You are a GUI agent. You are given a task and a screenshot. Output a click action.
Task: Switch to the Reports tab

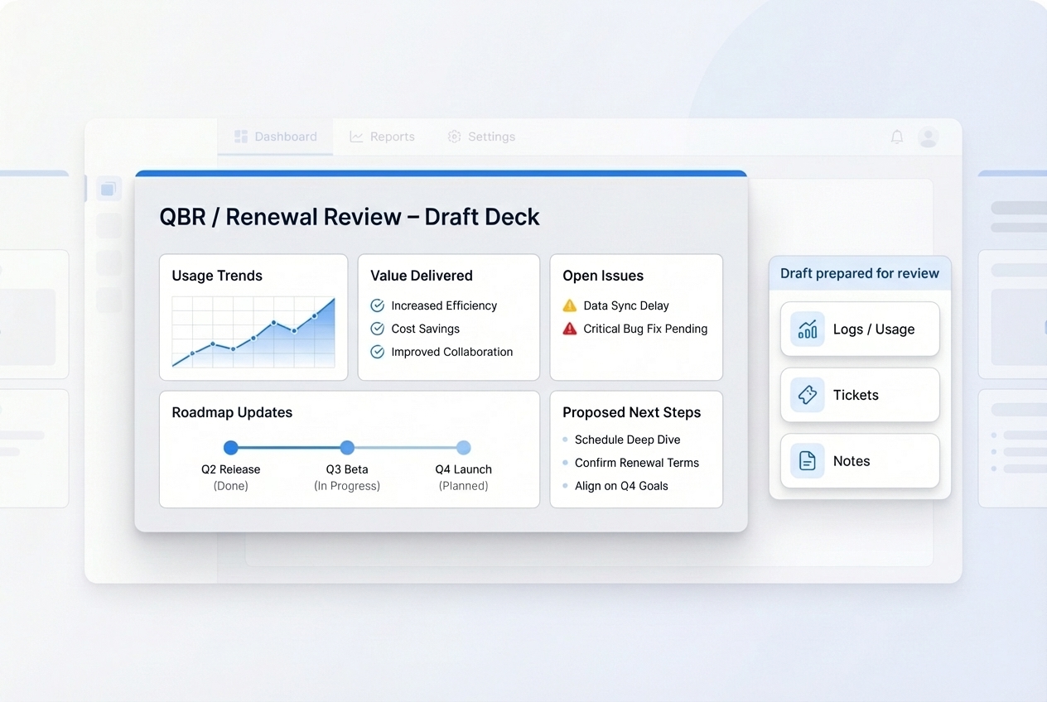382,137
